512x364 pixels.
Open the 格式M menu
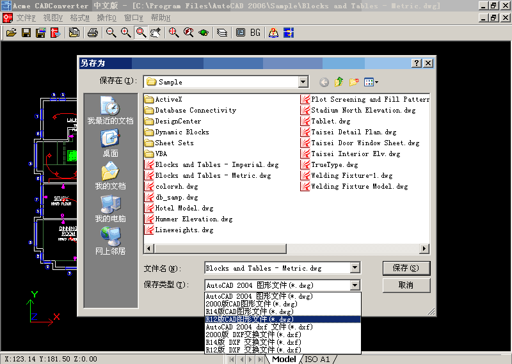(x=79, y=18)
